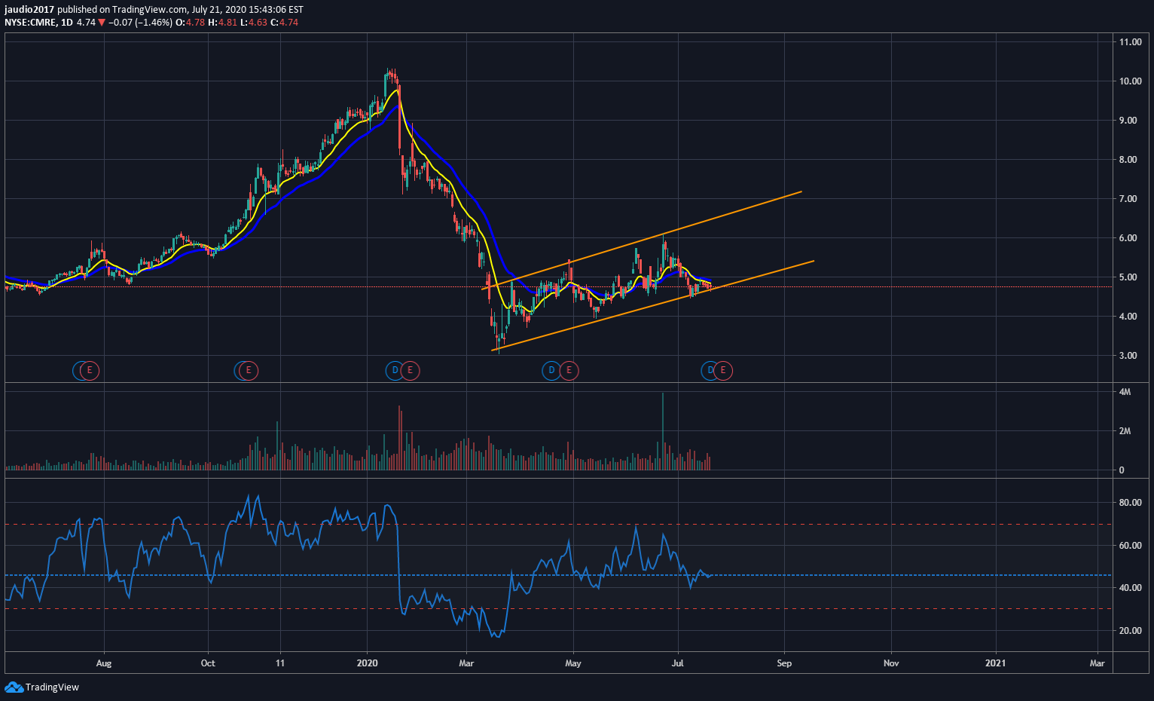Click the earnings E marker above the 11 label
This screenshot has width=1154, height=701.
tap(249, 370)
